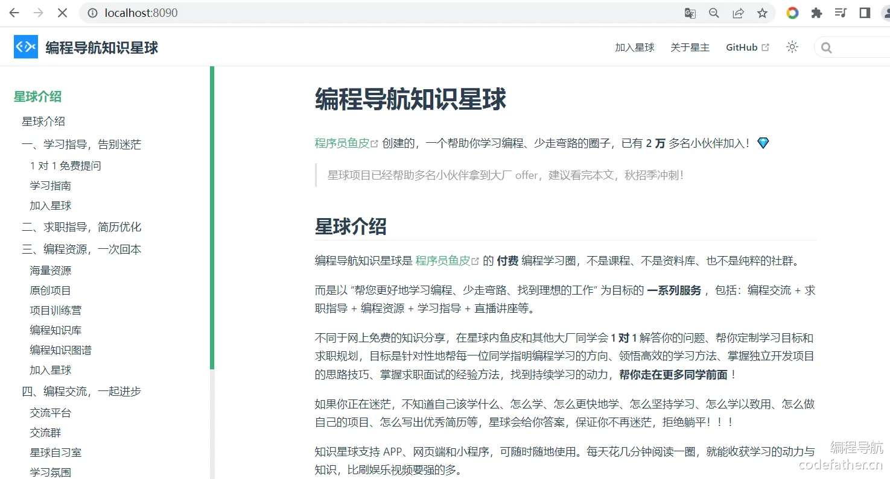Select 编程知识图谱 in the sidebar
The image size is (890, 479).
pos(61,350)
